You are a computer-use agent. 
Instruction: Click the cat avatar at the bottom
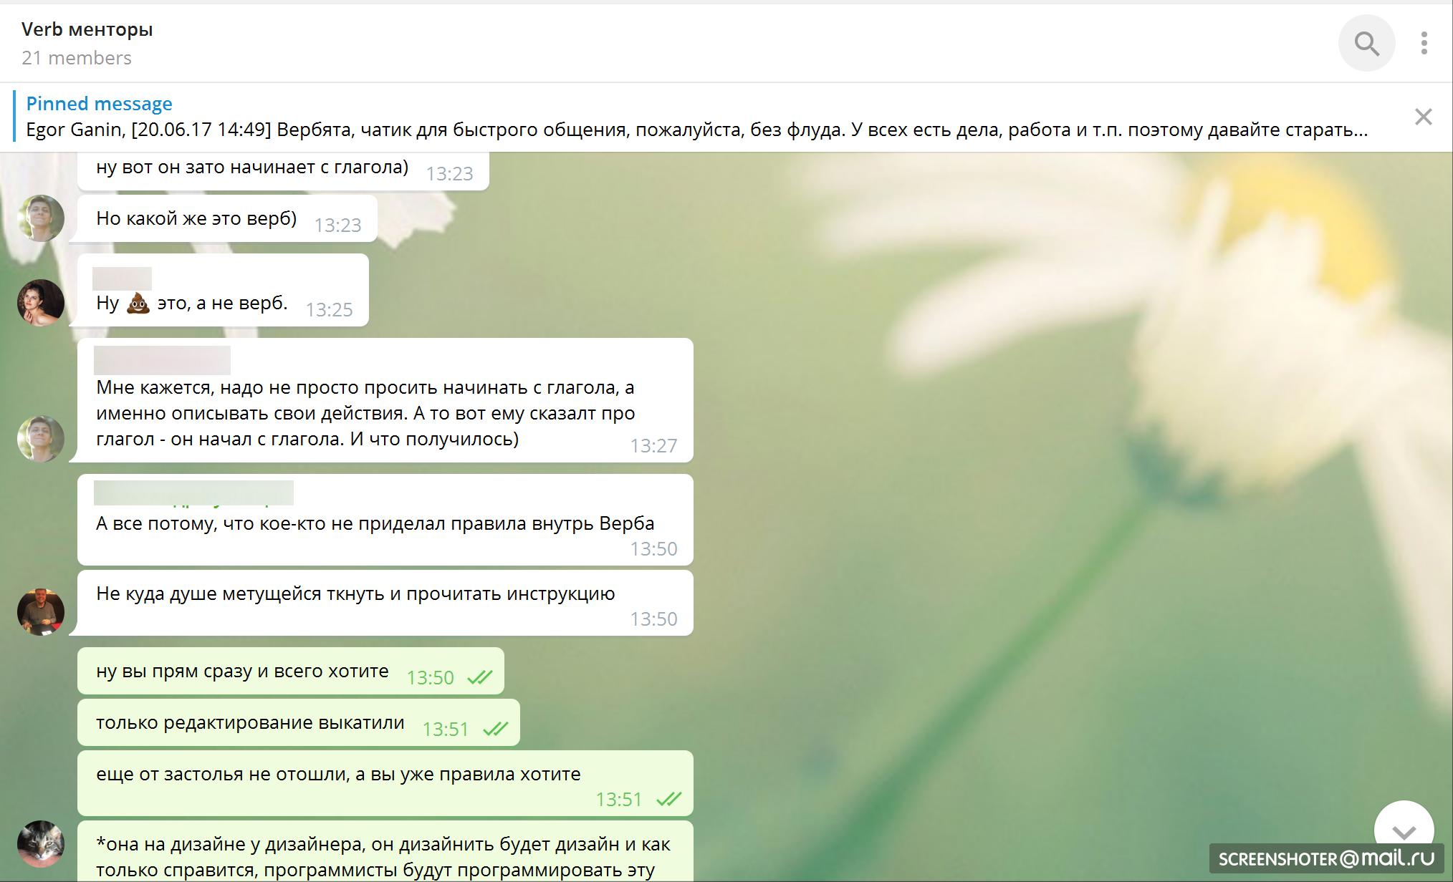(41, 843)
